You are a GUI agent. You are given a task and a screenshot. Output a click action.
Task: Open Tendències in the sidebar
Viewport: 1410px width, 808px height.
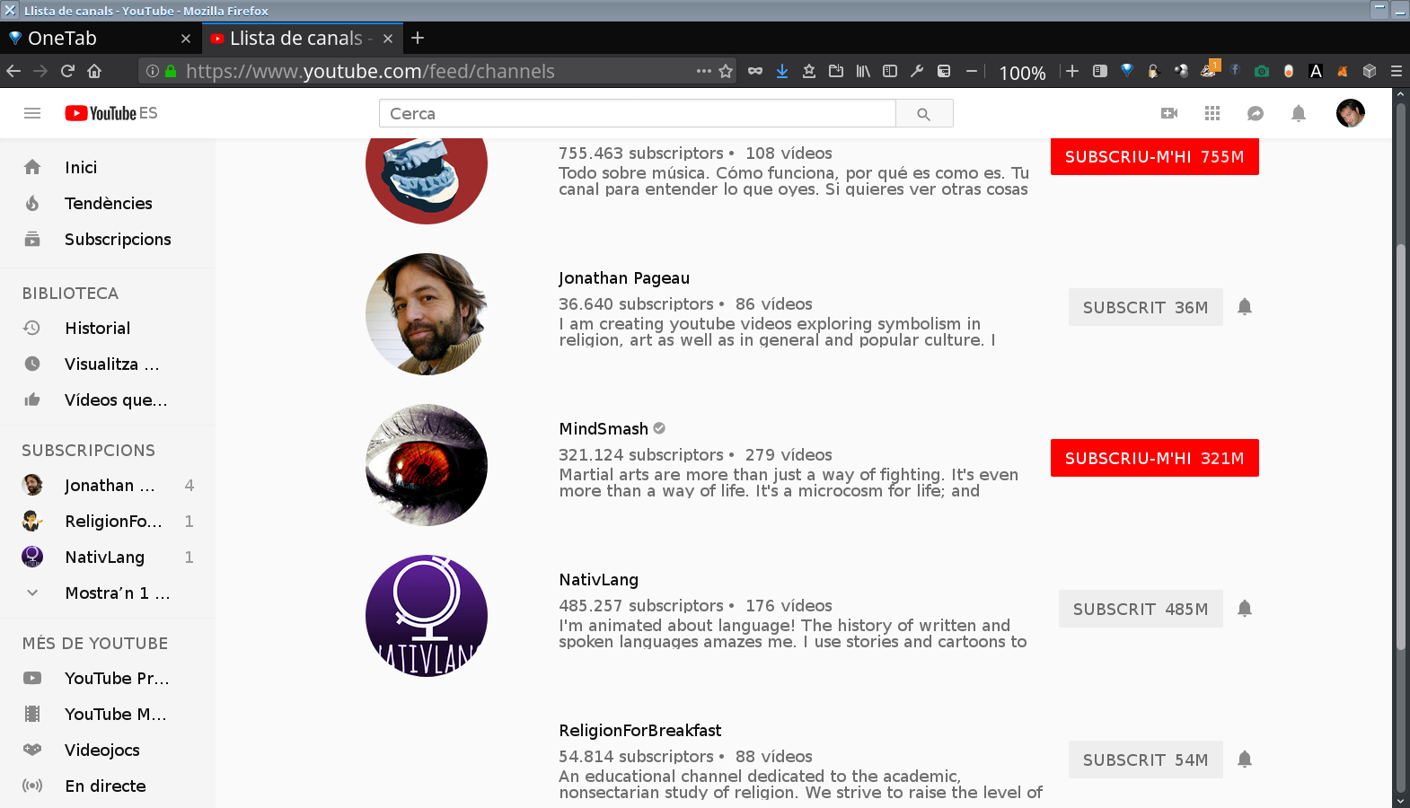[x=108, y=203]
